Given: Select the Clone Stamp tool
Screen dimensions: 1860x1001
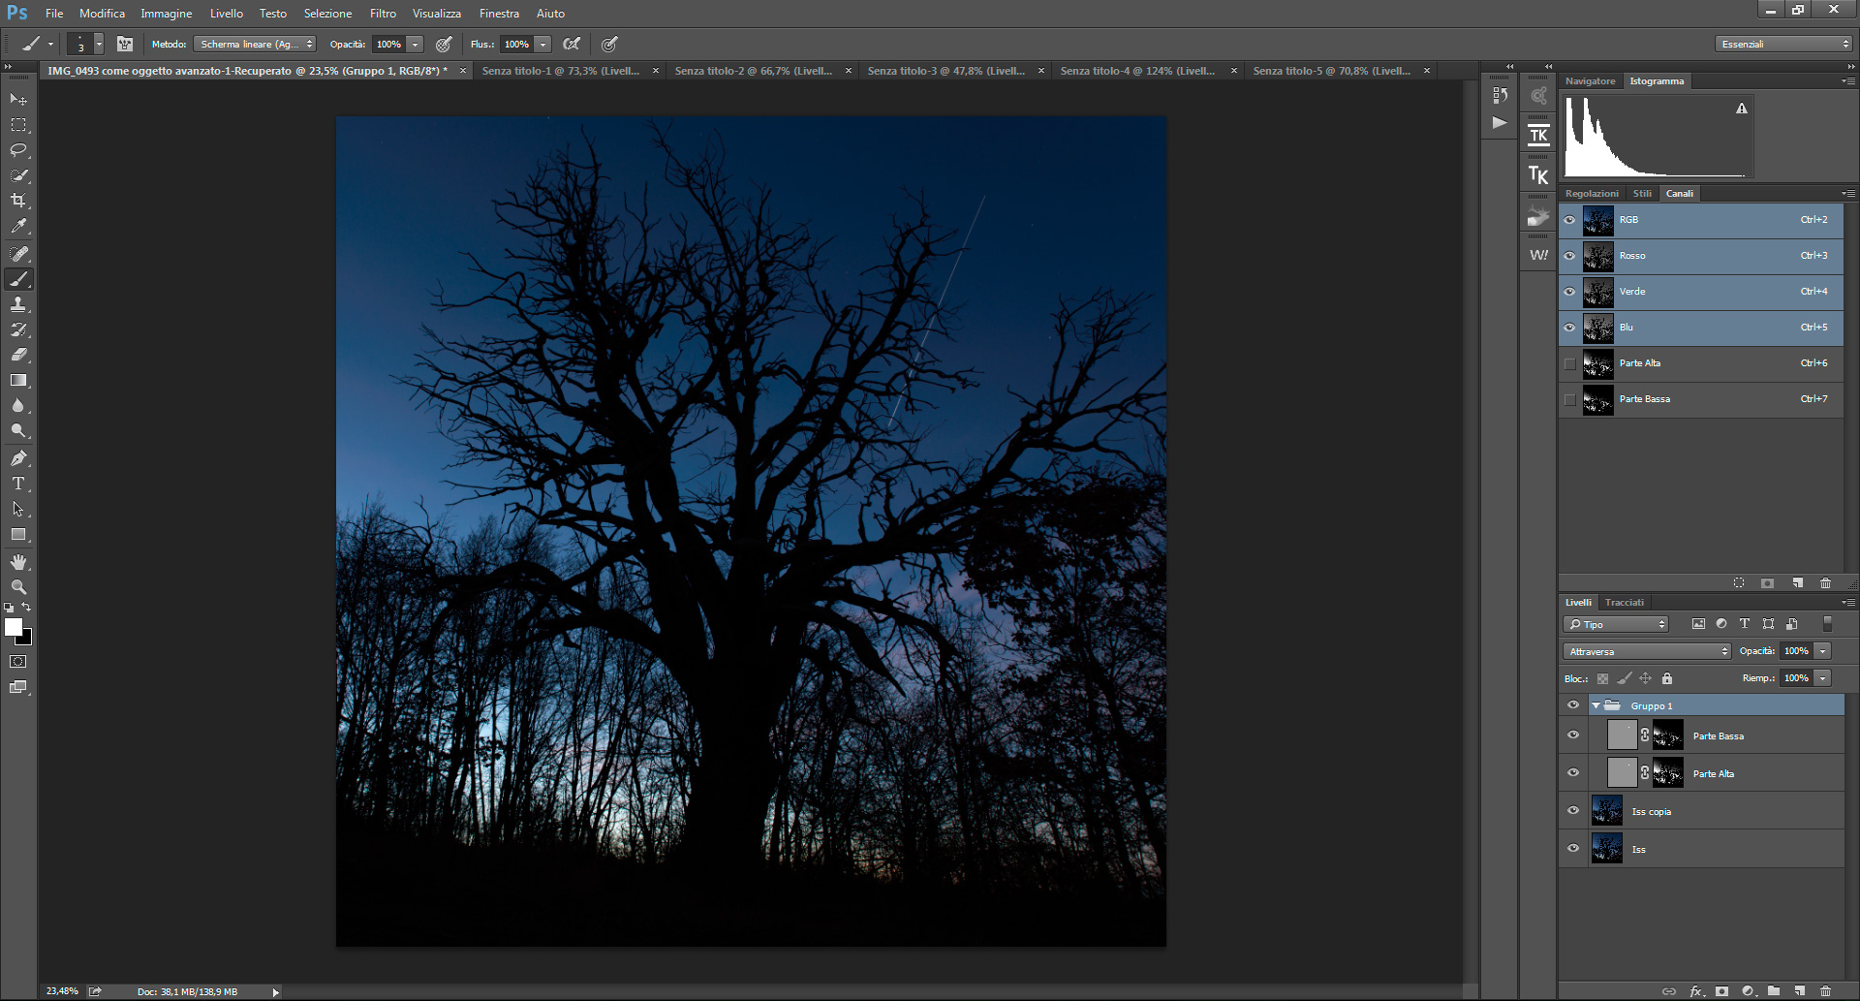Looking at the screenshot, I should [18, 304].
